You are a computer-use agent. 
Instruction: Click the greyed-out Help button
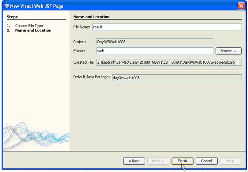point(231,161)
